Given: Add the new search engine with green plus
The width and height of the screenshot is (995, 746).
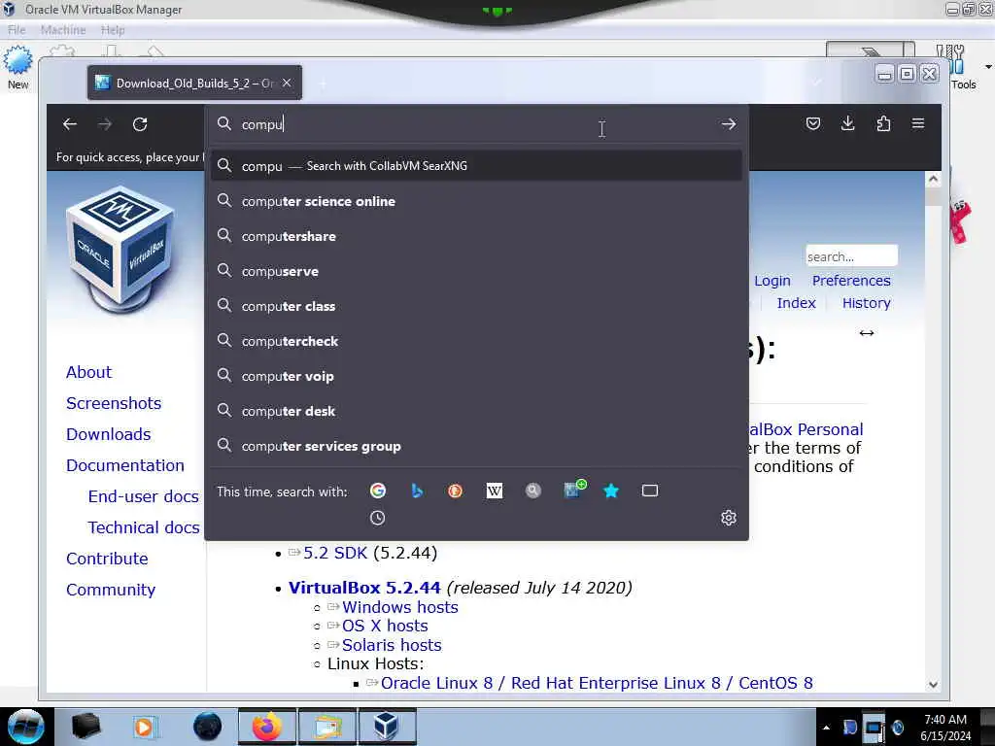Looking at the screenshot, I should pos(574,490).
